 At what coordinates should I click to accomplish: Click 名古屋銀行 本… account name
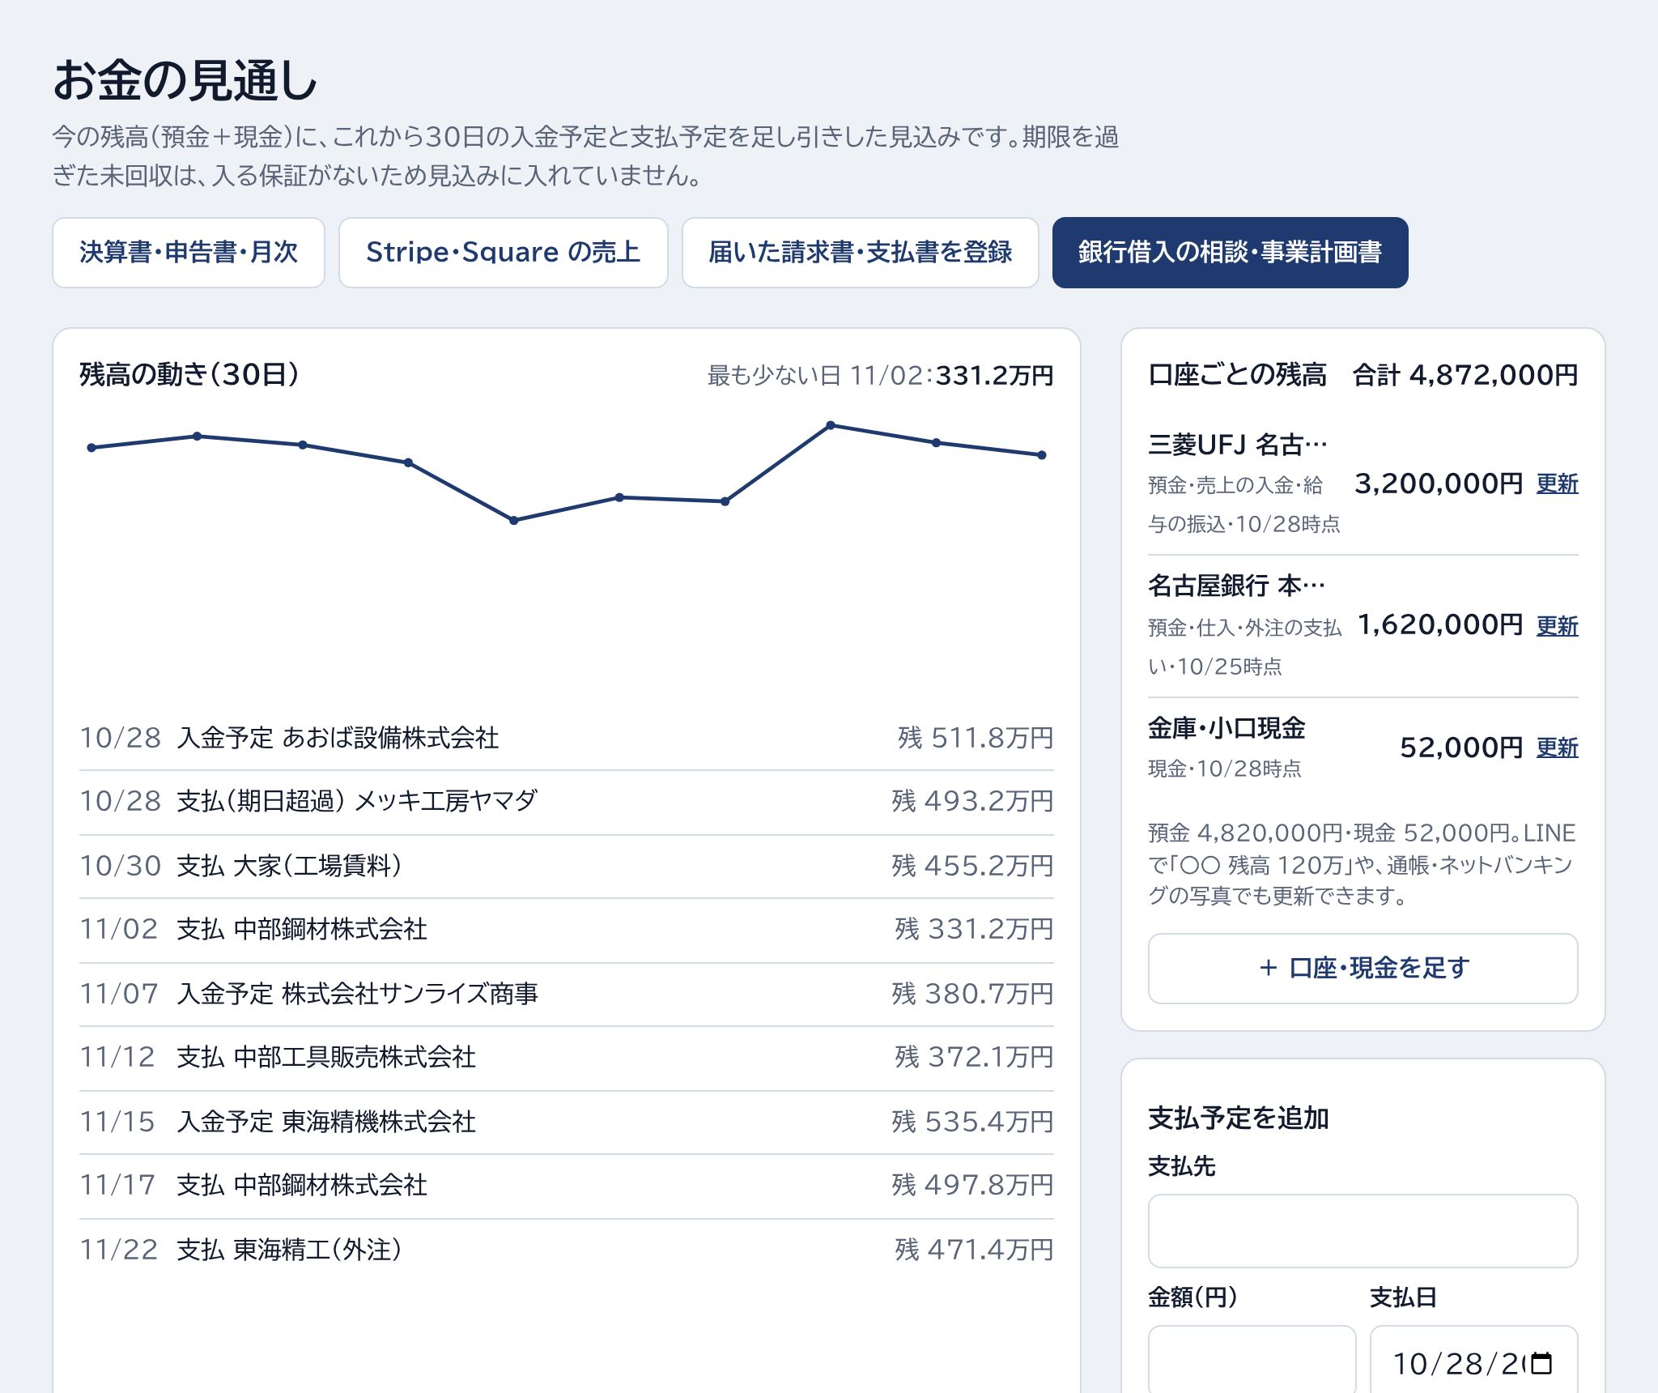click(1236, 586)
